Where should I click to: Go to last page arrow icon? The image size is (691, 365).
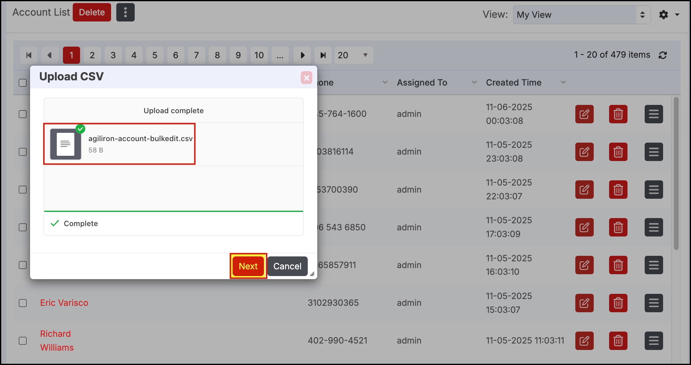tap(323, 55)
